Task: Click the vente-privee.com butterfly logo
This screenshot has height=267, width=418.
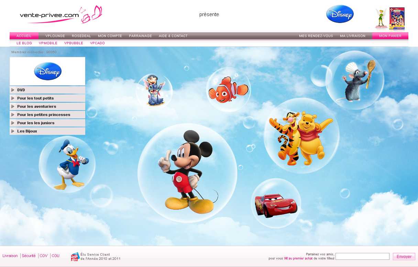Action: coord(60,15)
